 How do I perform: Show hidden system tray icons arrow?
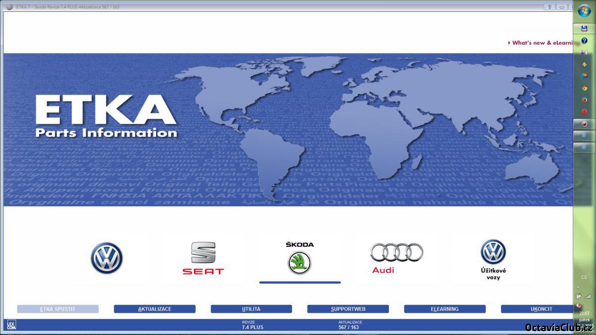tap(578, 287)
